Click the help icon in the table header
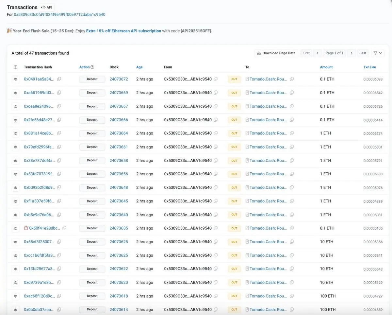The height and width of the screenshot is (315, 392). click(x=15, y=67)
